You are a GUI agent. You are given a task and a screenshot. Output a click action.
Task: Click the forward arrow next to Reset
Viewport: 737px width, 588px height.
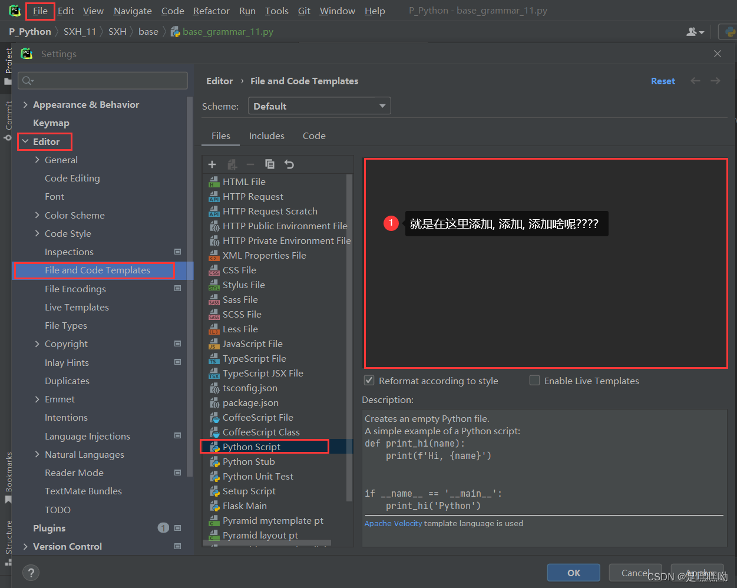(x=715, y=81)
